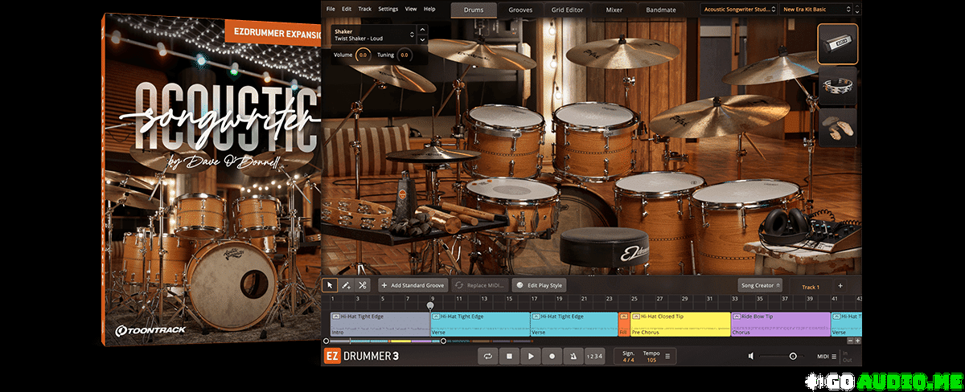Click the Replace MIDI button
Viewport: 965px width, 392px height.
479,285
